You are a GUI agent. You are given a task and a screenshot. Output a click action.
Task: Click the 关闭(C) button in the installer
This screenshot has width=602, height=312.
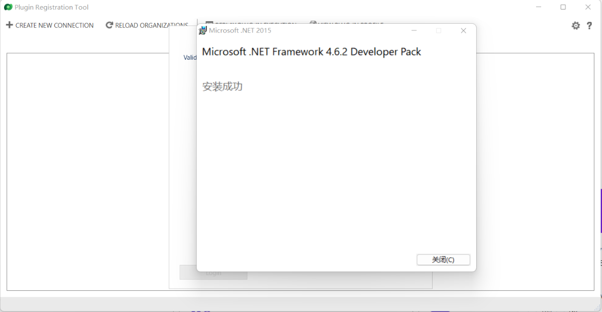click(x=443, y=259)
